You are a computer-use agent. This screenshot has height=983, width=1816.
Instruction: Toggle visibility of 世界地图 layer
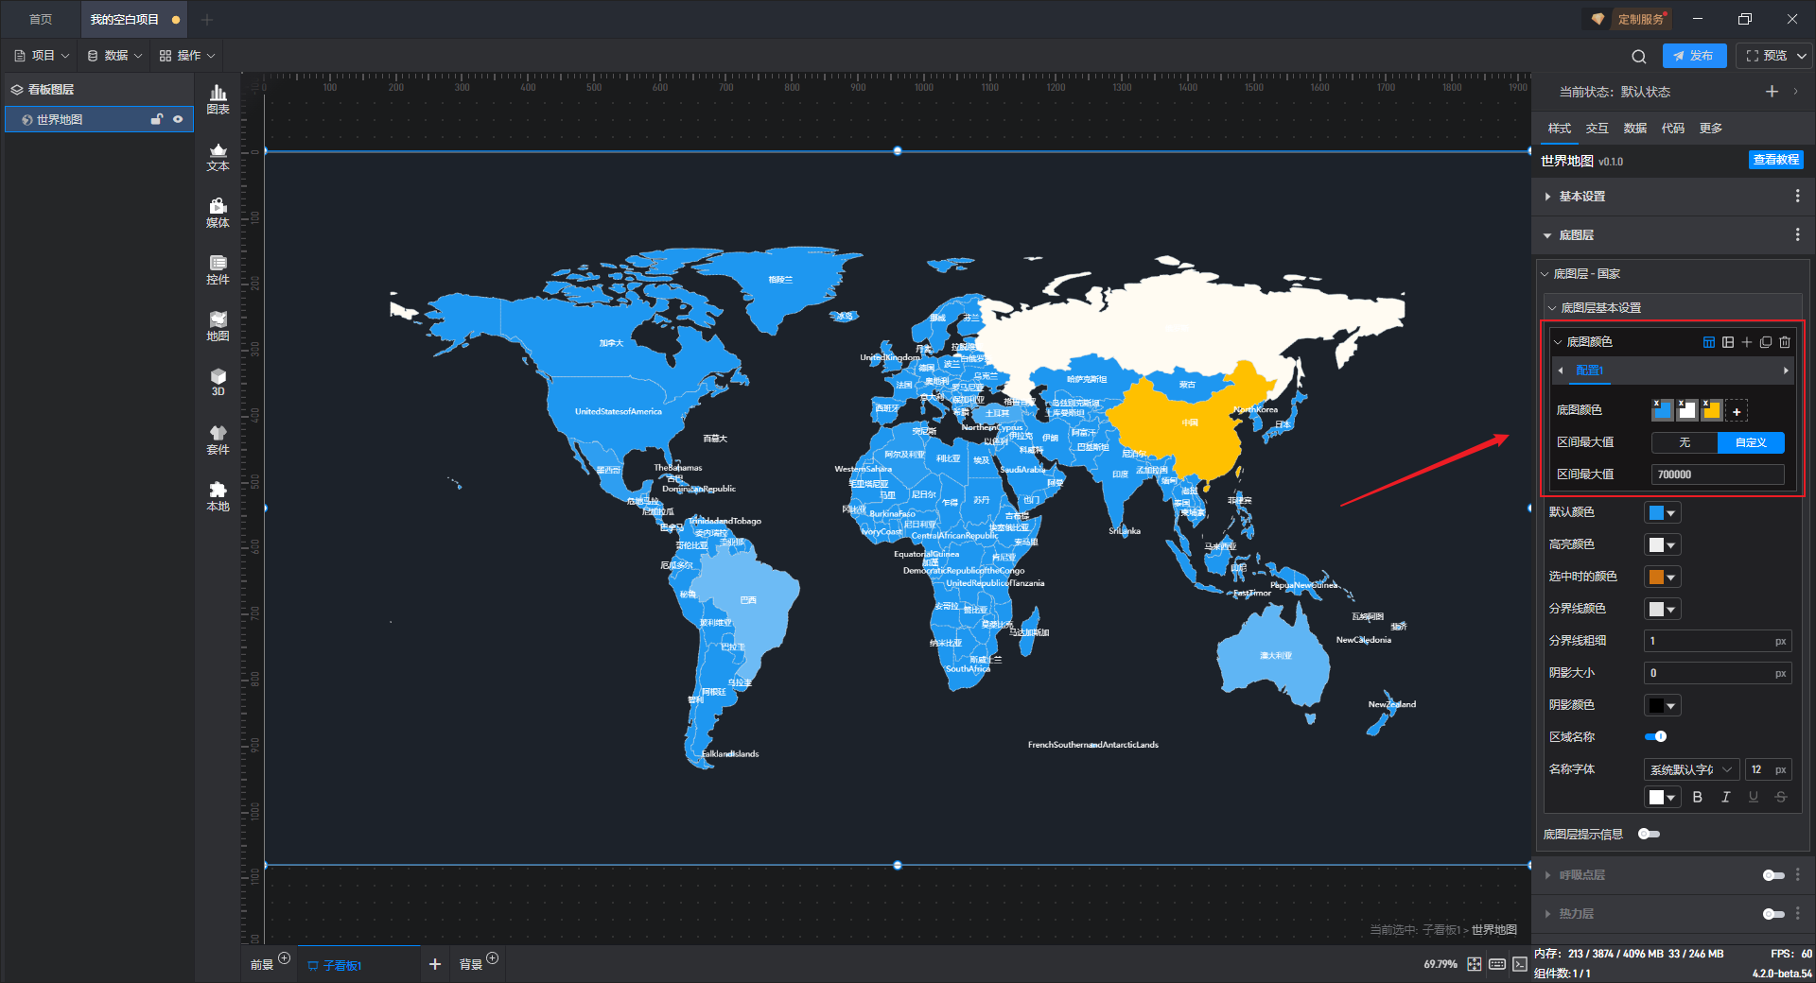point(178,119)
